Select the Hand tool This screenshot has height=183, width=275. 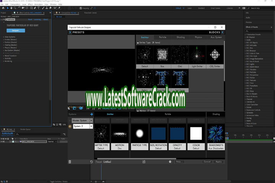[x=11, y=8]
